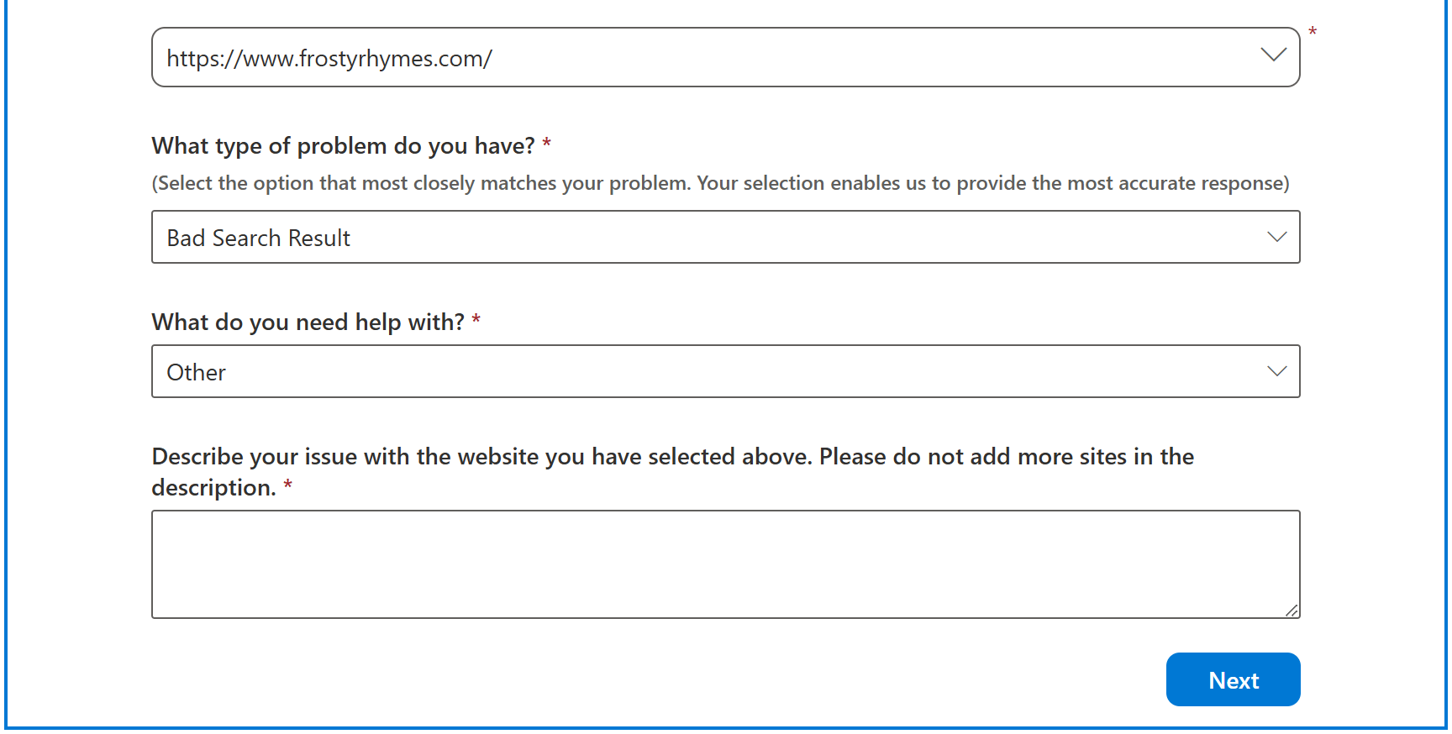This screenshot has height=734, width=1452.
Task: Click the https://www.frostyrhymes.com/ URL text
Action: [329, 59]
